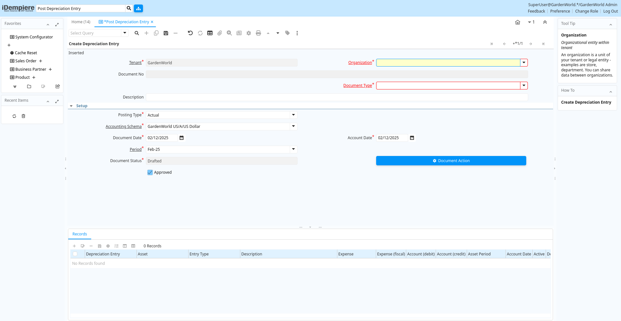The image size is (621, 321).
Task: Toggle grid view in the toolbar
Action: click(210, 33)
